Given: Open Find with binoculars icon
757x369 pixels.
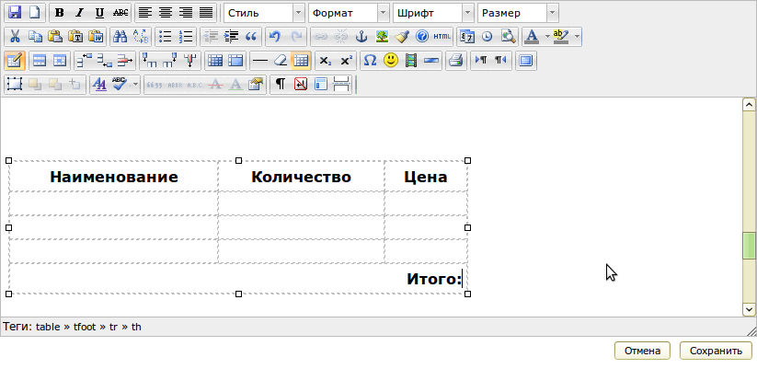Looking at the screenshot, I should pyautogui.click(x=120, y=37).
